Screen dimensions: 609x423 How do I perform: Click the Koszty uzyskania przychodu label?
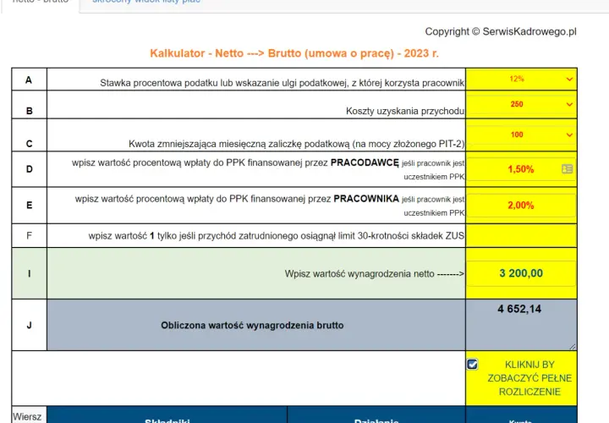point(405,111)
